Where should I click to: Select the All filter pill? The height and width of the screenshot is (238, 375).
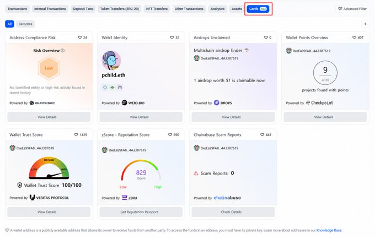[x=9, y=24]
